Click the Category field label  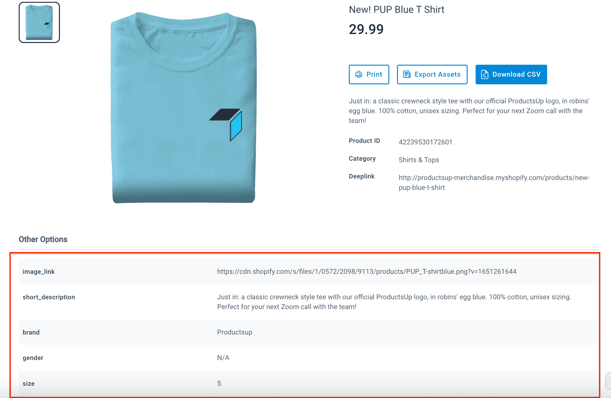click(362, 159)
